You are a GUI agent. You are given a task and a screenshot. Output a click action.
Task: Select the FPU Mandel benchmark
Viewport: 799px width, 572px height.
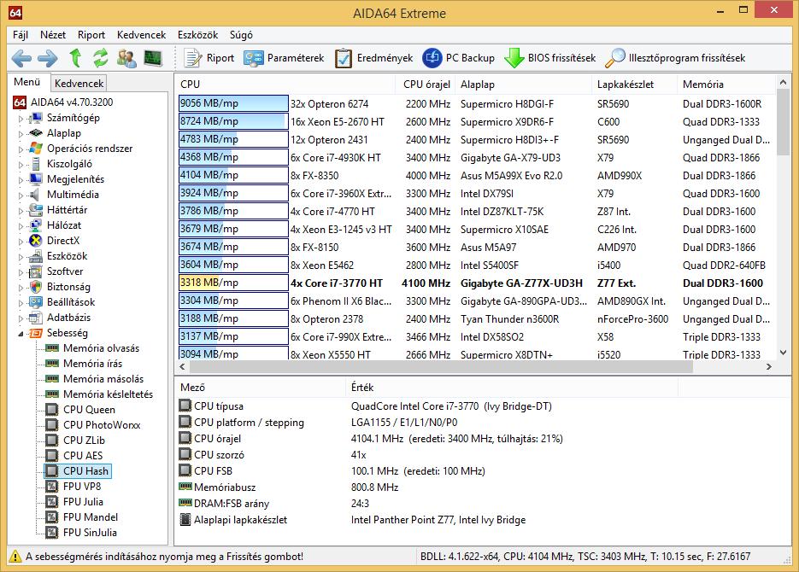point(91,517)
